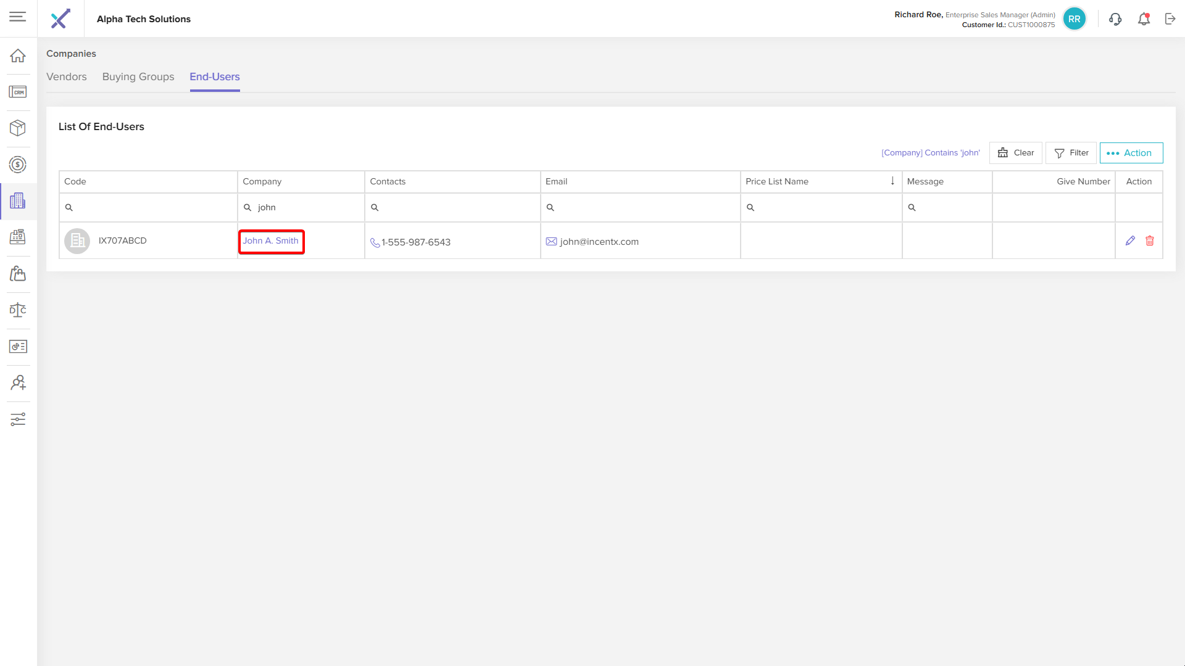
Task: Click the headset support icon
Action: (x=1115, y=19)
